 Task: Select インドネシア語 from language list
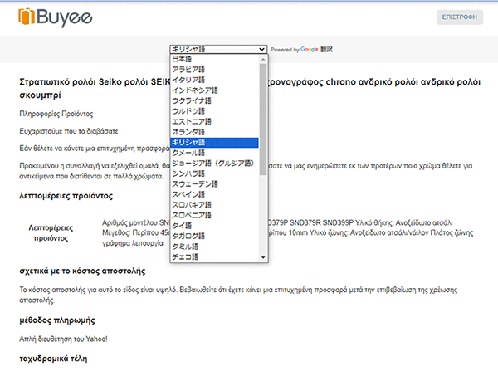[x=214, y=90]
